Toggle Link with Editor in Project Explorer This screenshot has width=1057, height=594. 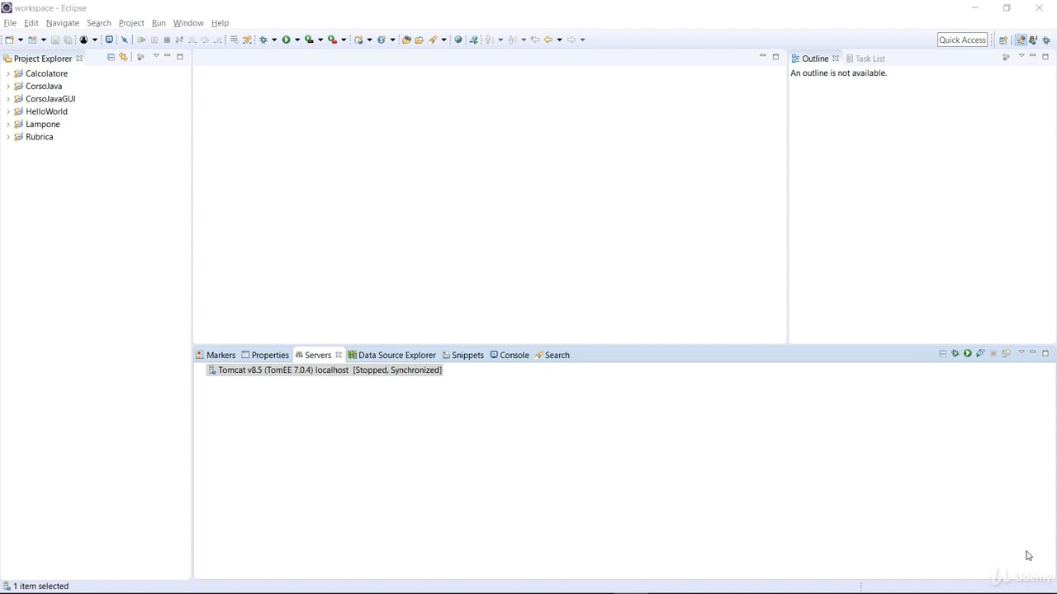pos(123,57)
